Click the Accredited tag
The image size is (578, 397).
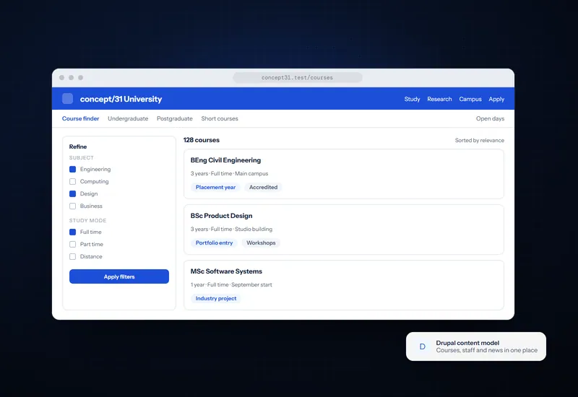tap(263, 188)
